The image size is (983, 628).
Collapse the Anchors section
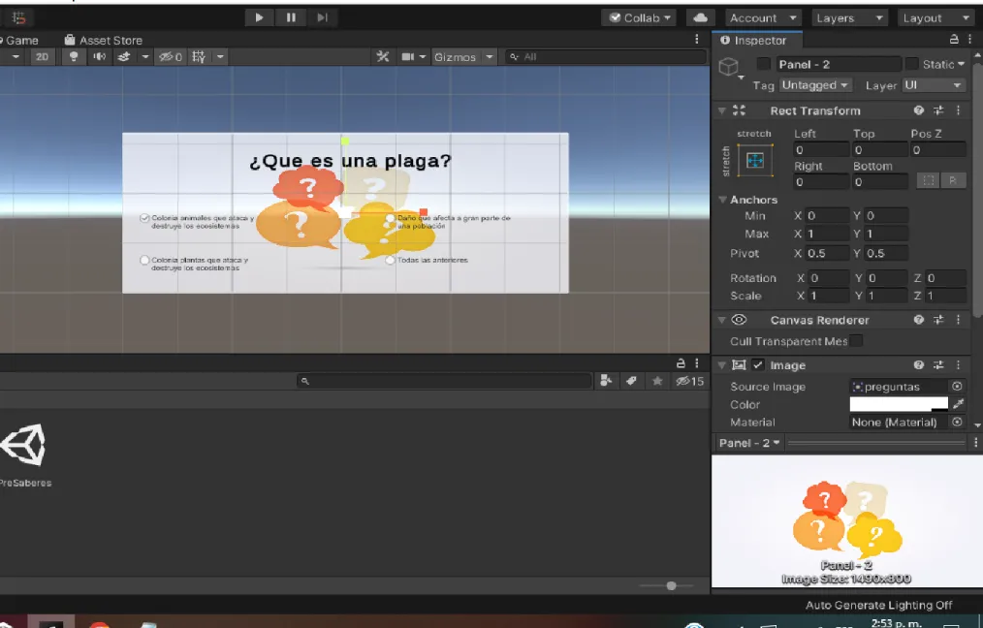[722, 200]
